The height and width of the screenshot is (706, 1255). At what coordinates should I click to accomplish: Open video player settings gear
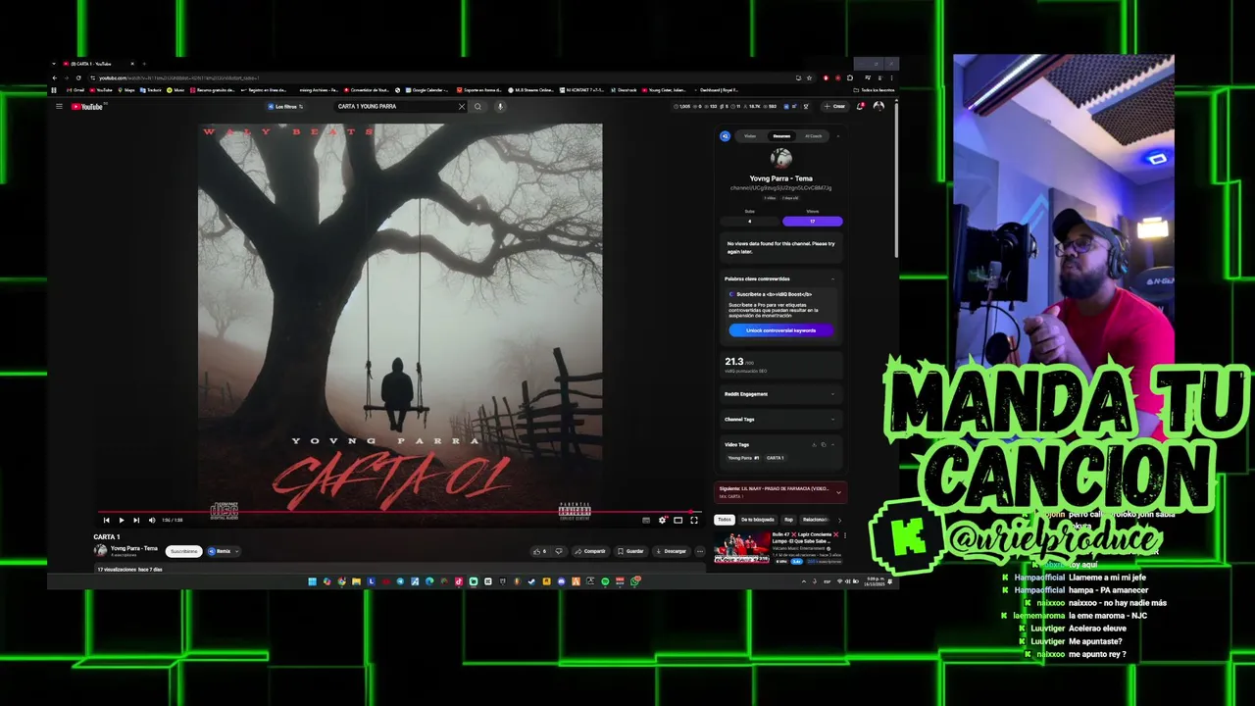(662, 520)
